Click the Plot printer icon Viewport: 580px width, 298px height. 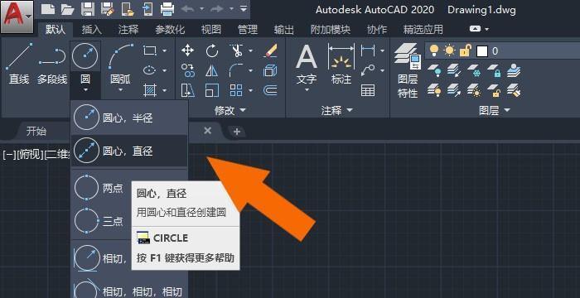(167, 9)
